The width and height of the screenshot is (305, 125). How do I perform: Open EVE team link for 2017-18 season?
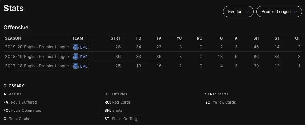tap(84, 66)
